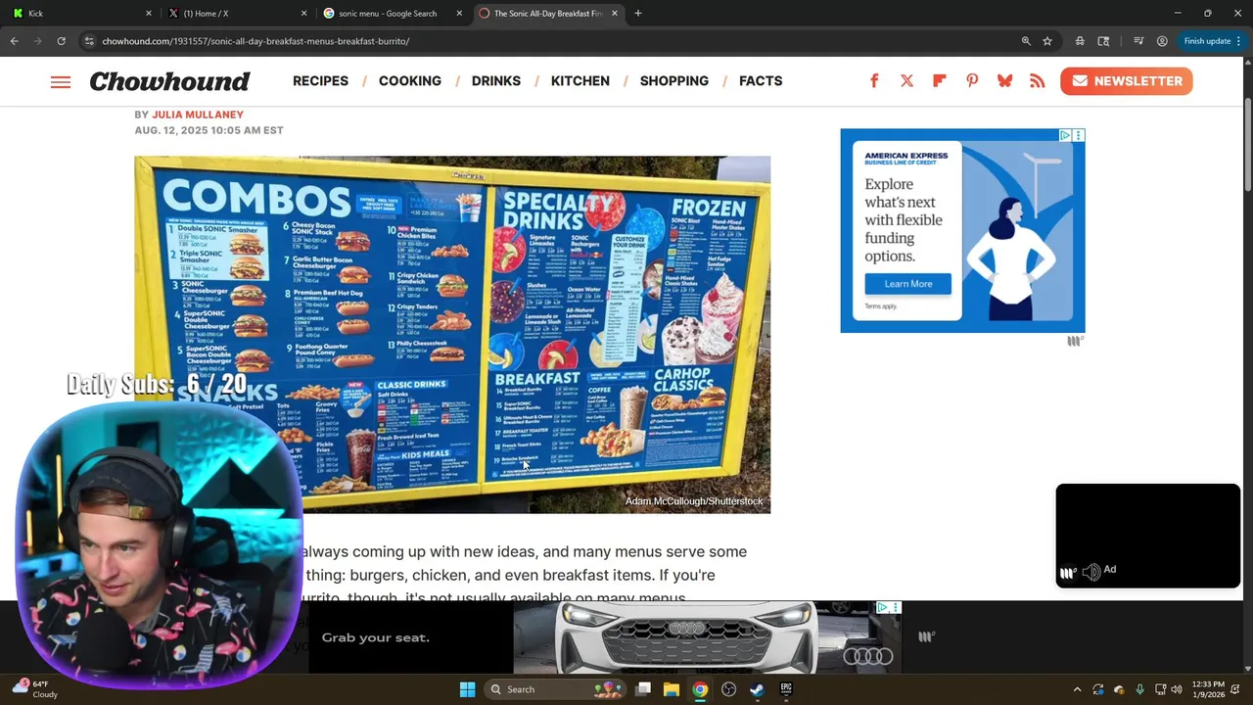Open the Cooking menu
This screenshot has width=1253, height=705.
(x=410, y=81)
